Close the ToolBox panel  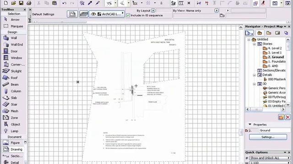(x=25, y=10)
